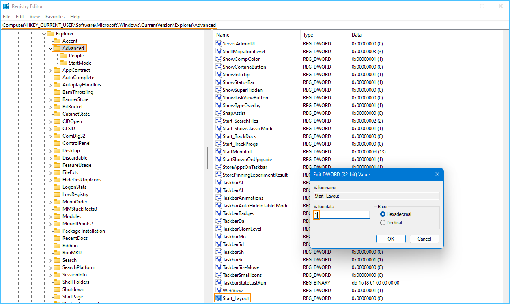
Task: Select the Start_ShowClassicMode value name
Action: 248,129
